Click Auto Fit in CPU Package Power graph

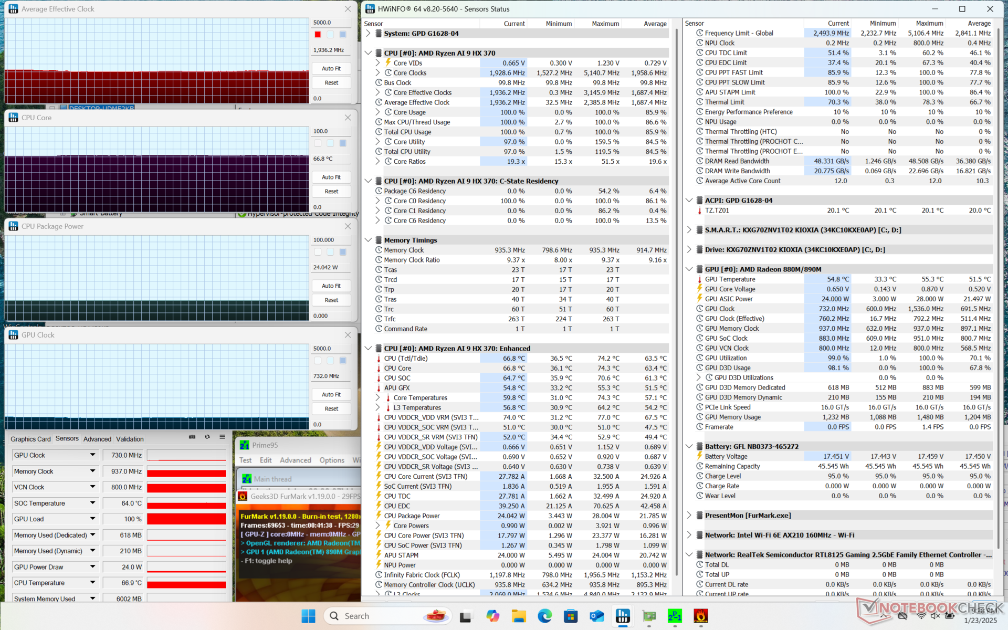(x=331, y=286)
